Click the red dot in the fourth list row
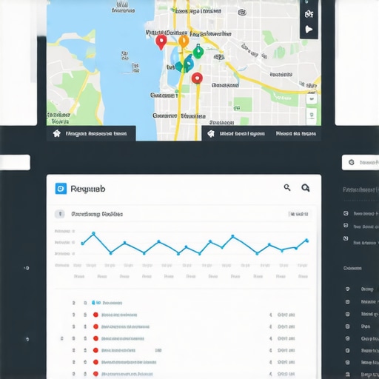Image resolution: width=379 pixels, height=379 pixels. [x=95, y=350]
